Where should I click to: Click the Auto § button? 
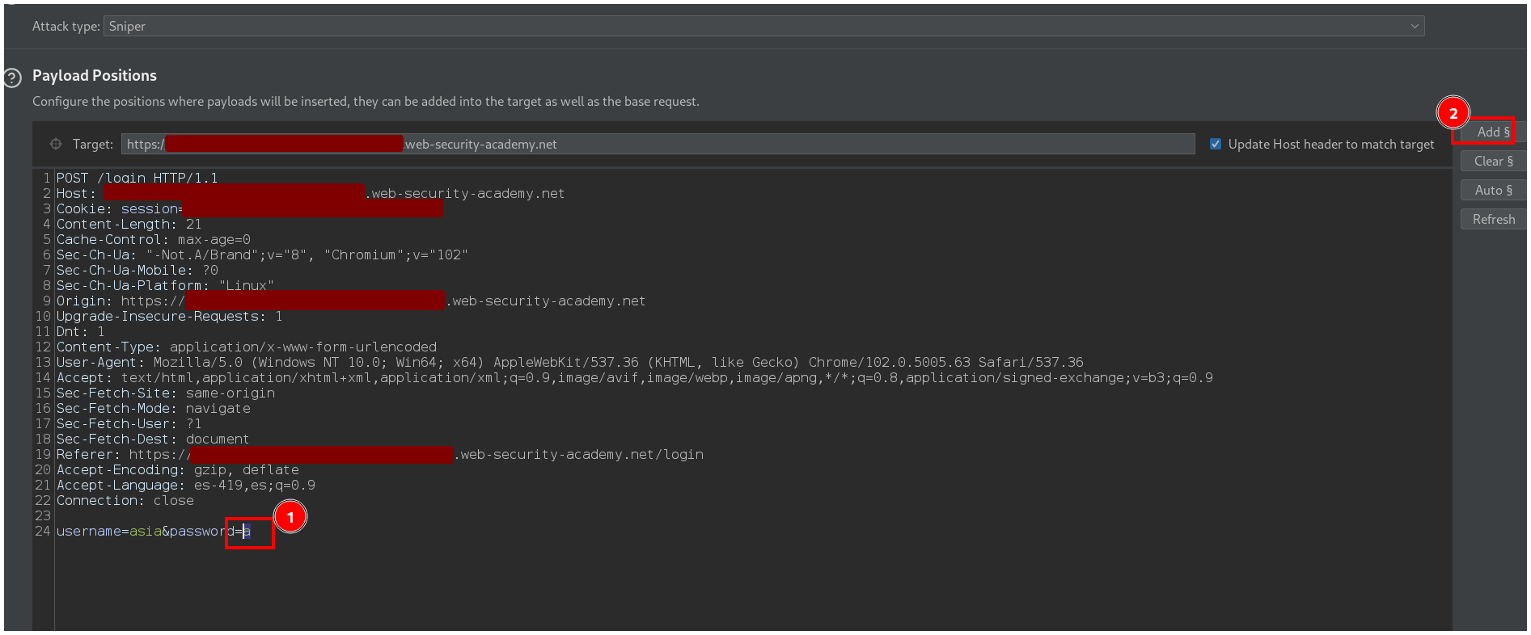click(x=1492, y=191)
